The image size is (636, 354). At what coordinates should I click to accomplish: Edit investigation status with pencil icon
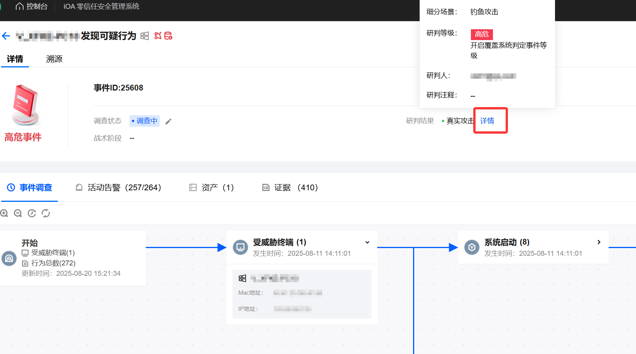point(168,121)
